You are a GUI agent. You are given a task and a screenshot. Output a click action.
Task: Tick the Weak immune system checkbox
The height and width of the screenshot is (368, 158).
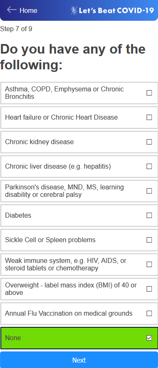pyautogui.click(x=149, y=265)
